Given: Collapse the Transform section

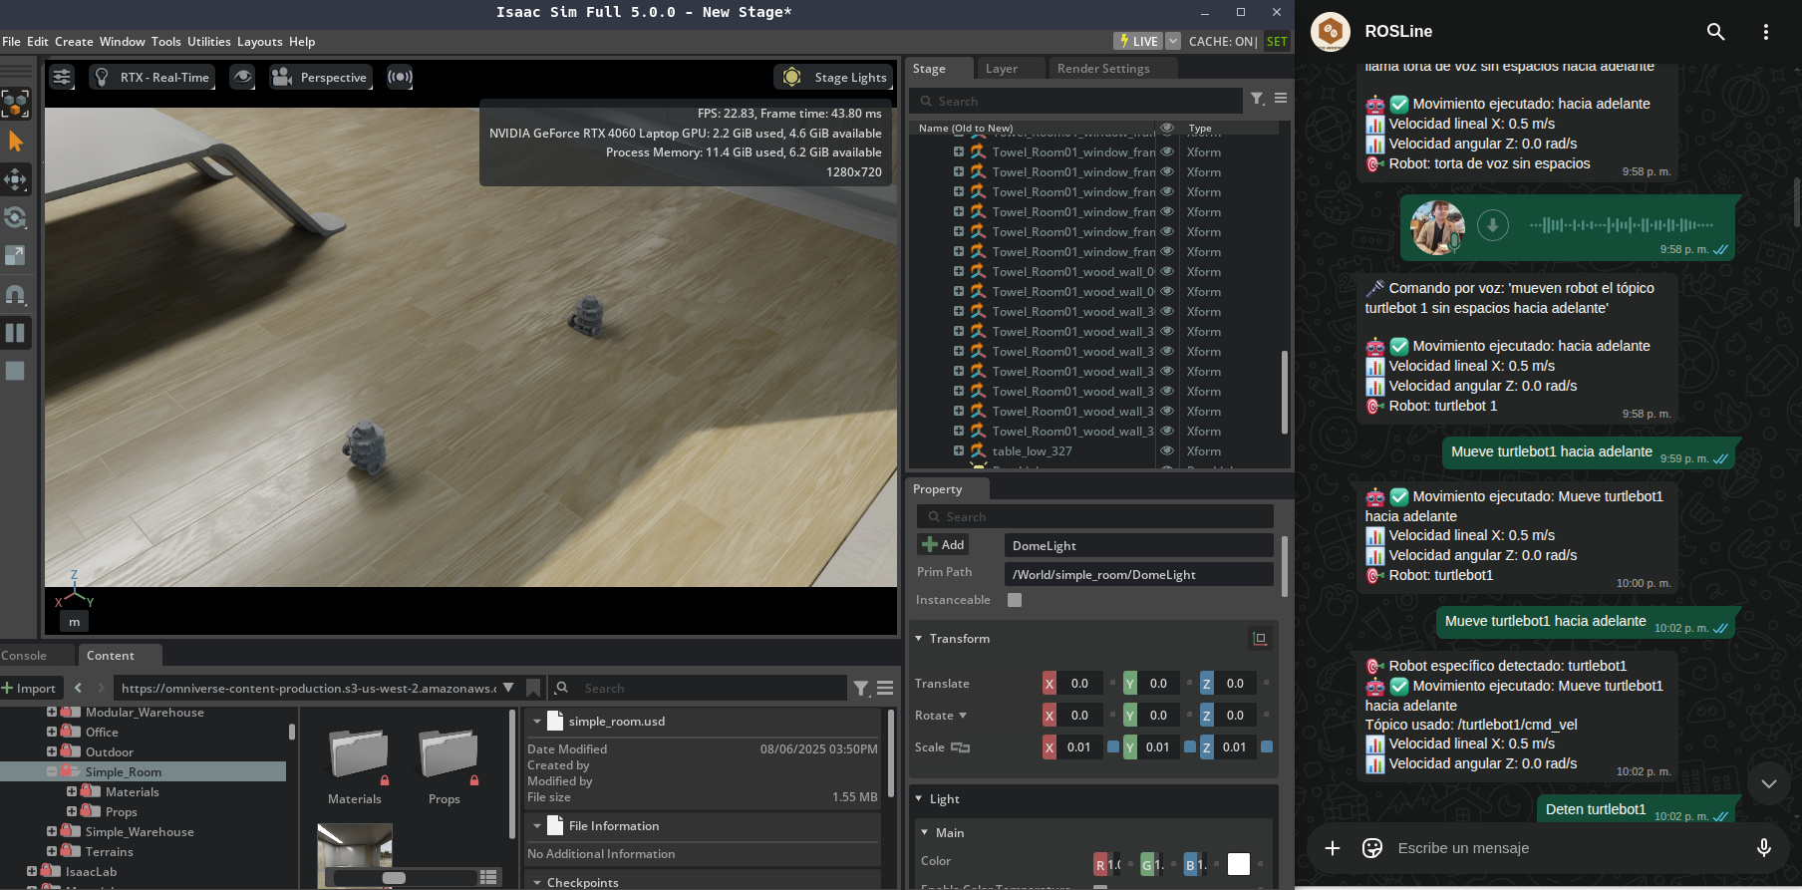Looking at the screenshot, I should 919,639.
